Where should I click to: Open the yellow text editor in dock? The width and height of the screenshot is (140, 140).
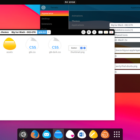point(93,134)
